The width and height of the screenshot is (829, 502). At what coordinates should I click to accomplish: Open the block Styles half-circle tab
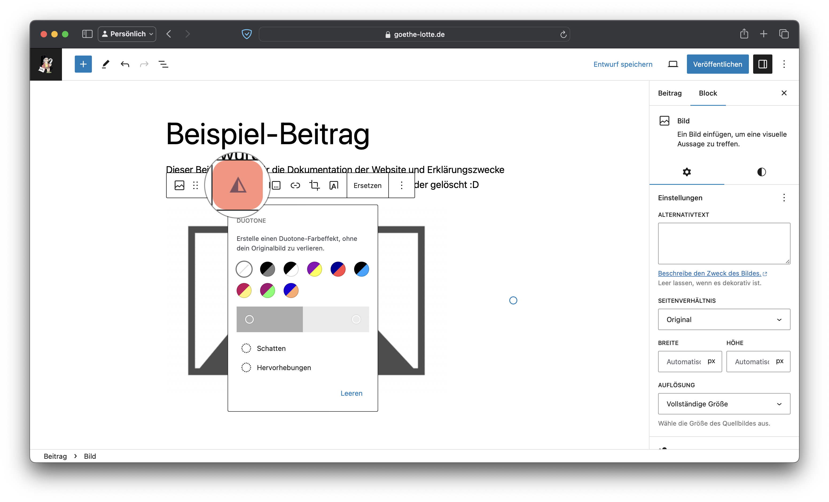[x=761, y=172]
